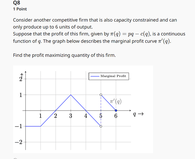
Task: Click the flat curve segment at minus one
Action: tap(33, 126)
